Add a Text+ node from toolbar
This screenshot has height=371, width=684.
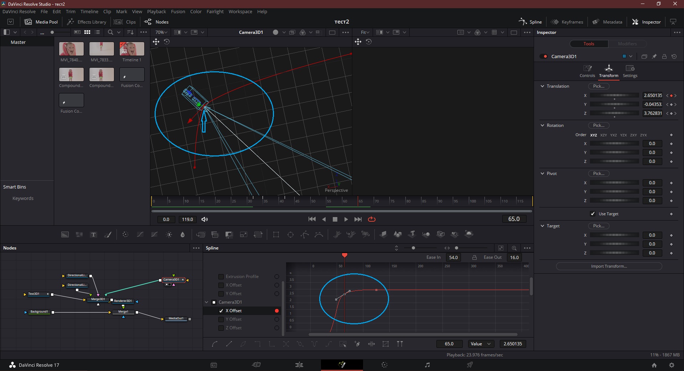[x=93, y=235]
